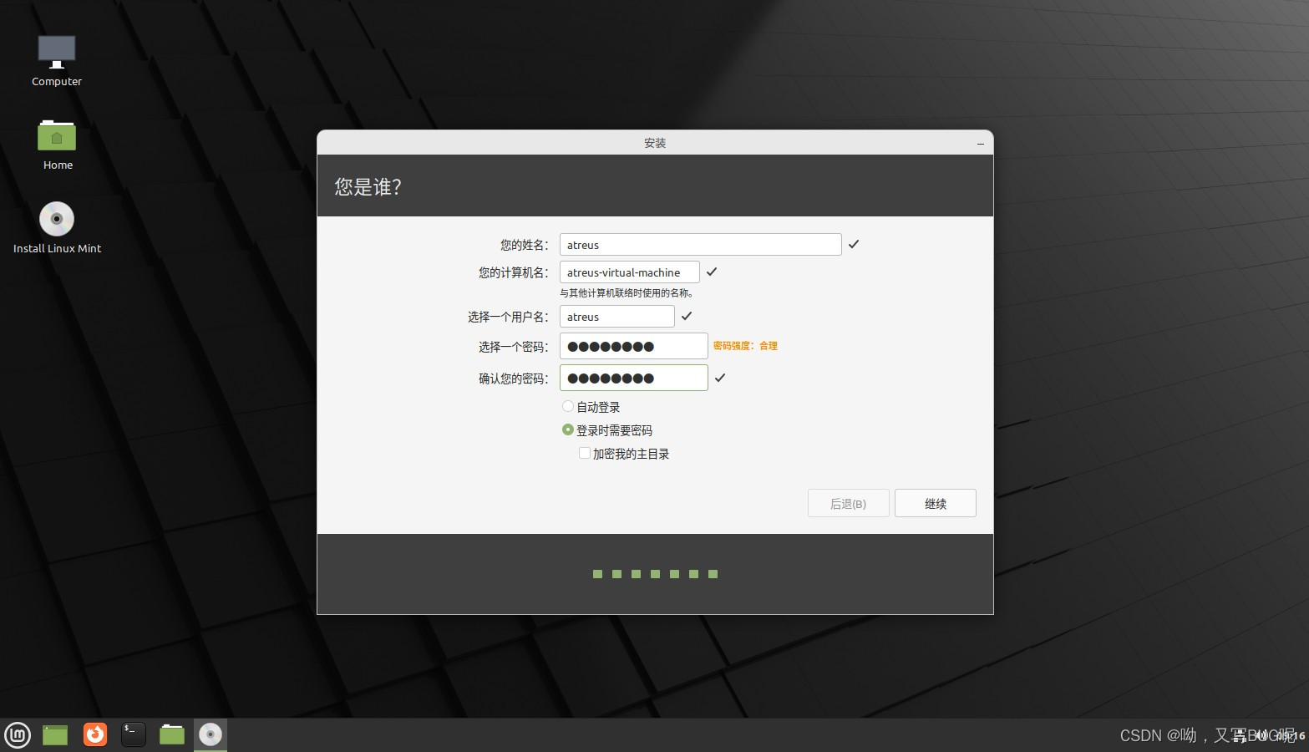This screenshot has height=752, width=1309.
Task: Select the atreus-virtual-machine computer name field
Action: [x=629, y=272]
